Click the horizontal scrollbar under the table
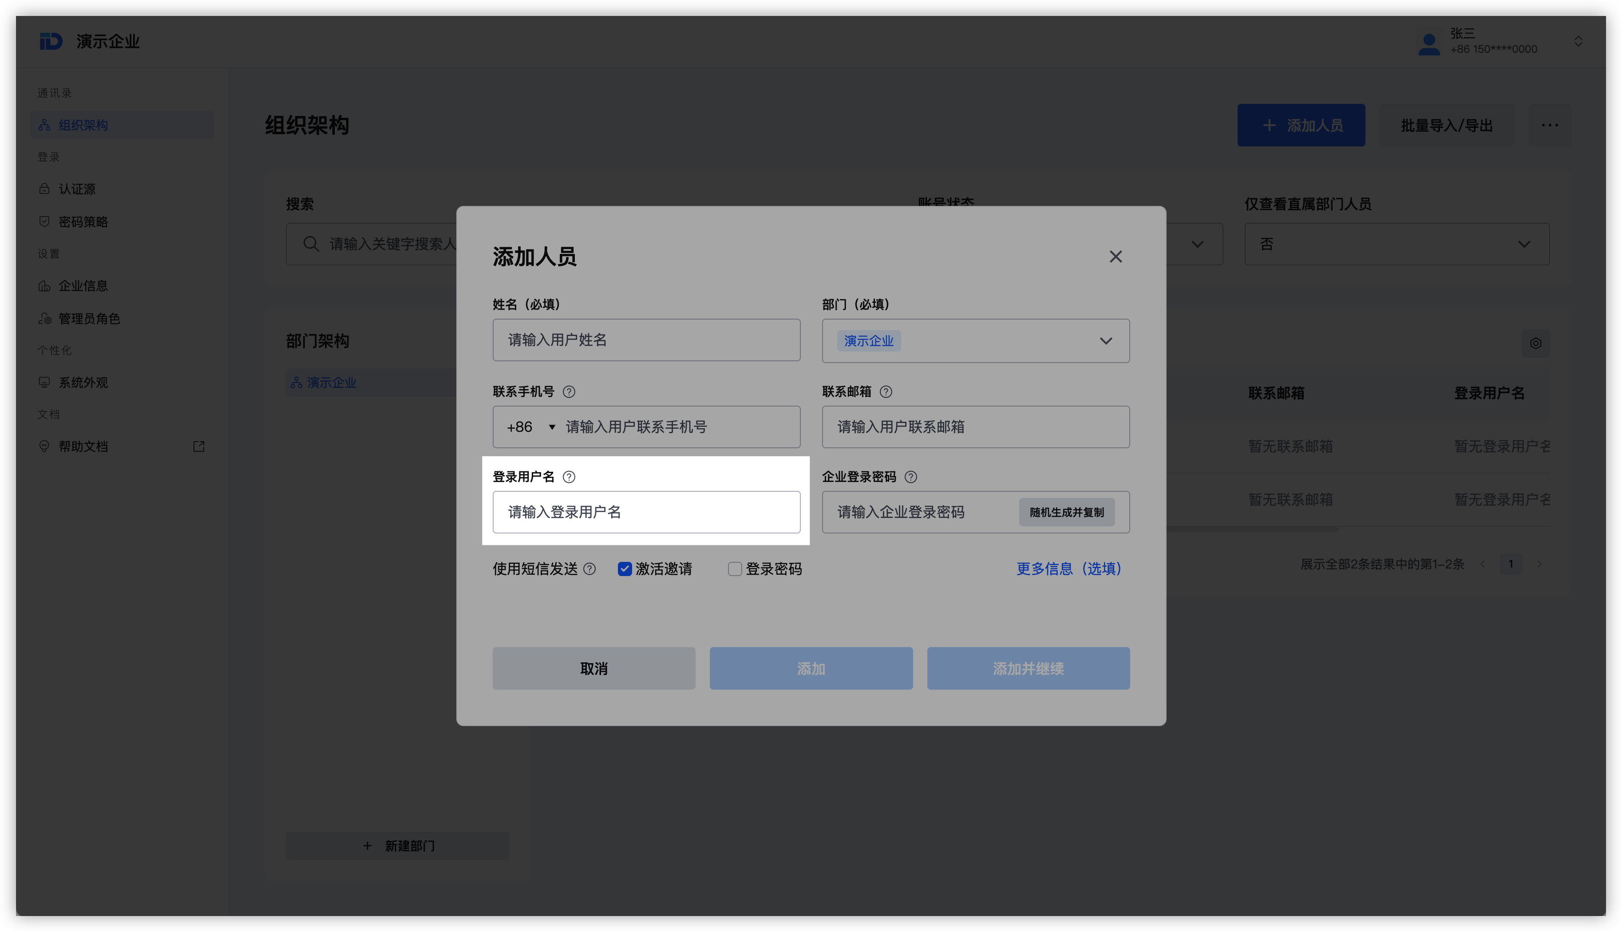Image resolution: width=1622 pixels, height=932 pixels. click(1253, 529)
